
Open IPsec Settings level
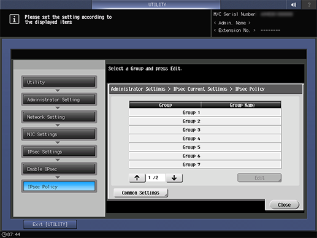[x=59, y=152]
